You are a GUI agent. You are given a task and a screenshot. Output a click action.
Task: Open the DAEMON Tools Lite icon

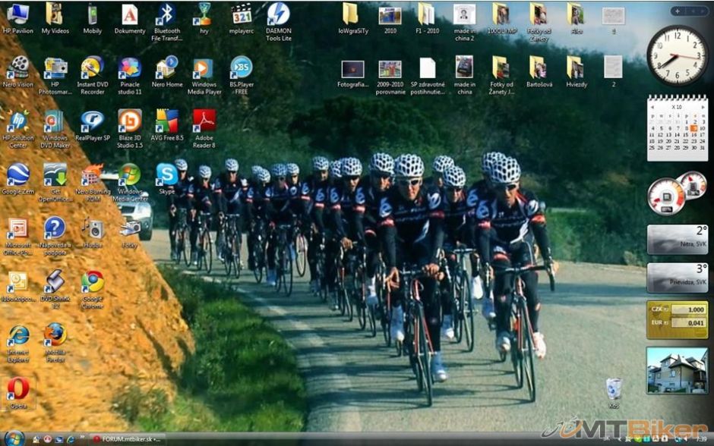click(x=278, y=15)
